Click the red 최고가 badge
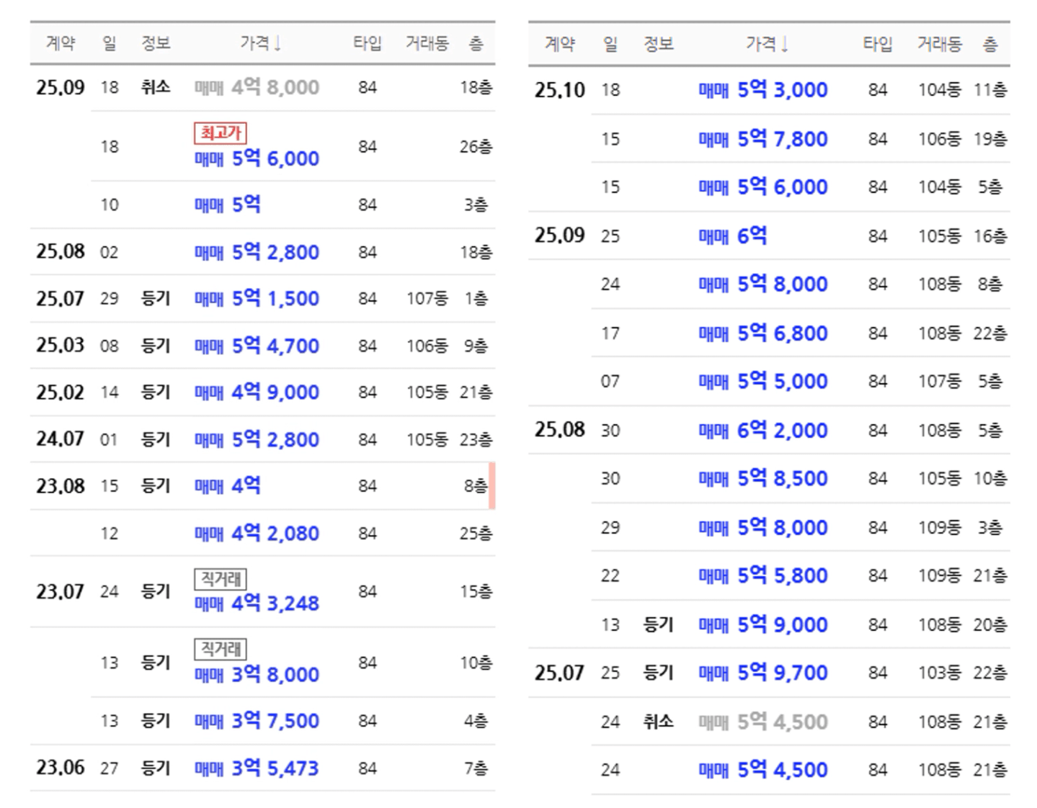Screen dimensions: 1037x808 pyautogui.click(x=221, y=133)
